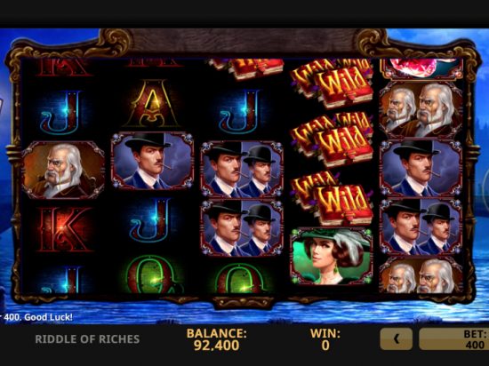The image size is (489, 366).
Task: Click the Riddle of Riches title label
Action: [x=87, y=338]
